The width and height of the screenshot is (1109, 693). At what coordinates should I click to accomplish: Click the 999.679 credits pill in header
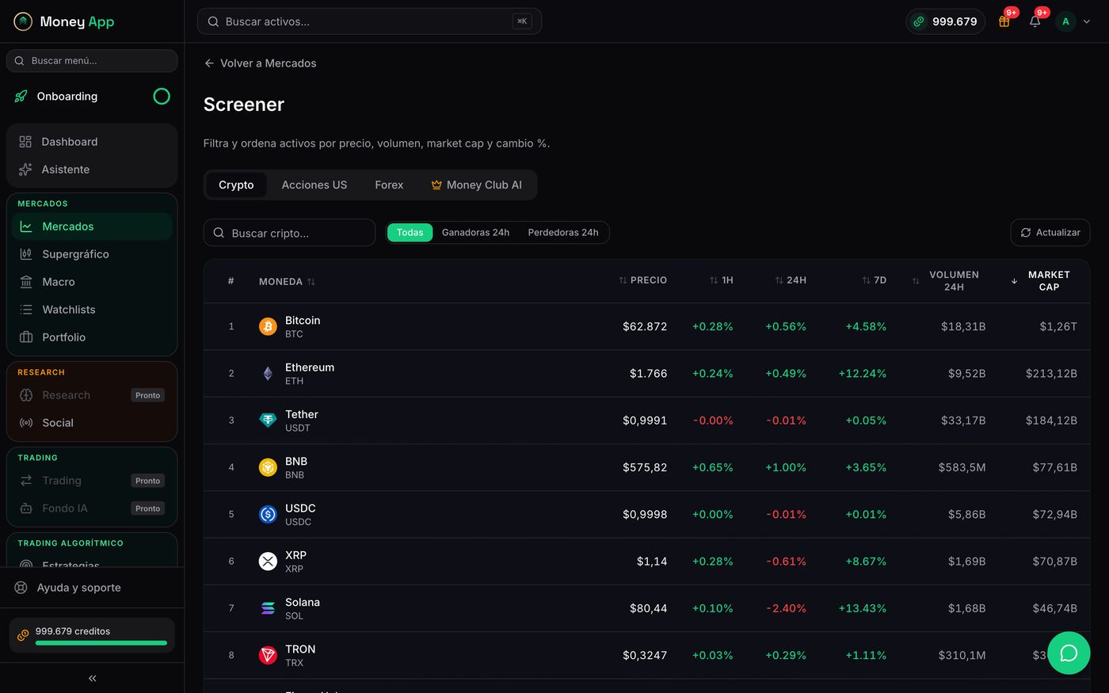click(x=945, y=21)
